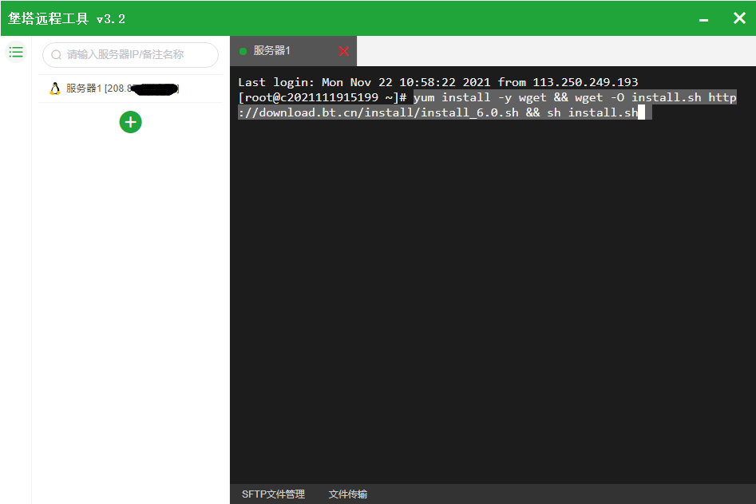Focus the server IP/name search field

130,55
